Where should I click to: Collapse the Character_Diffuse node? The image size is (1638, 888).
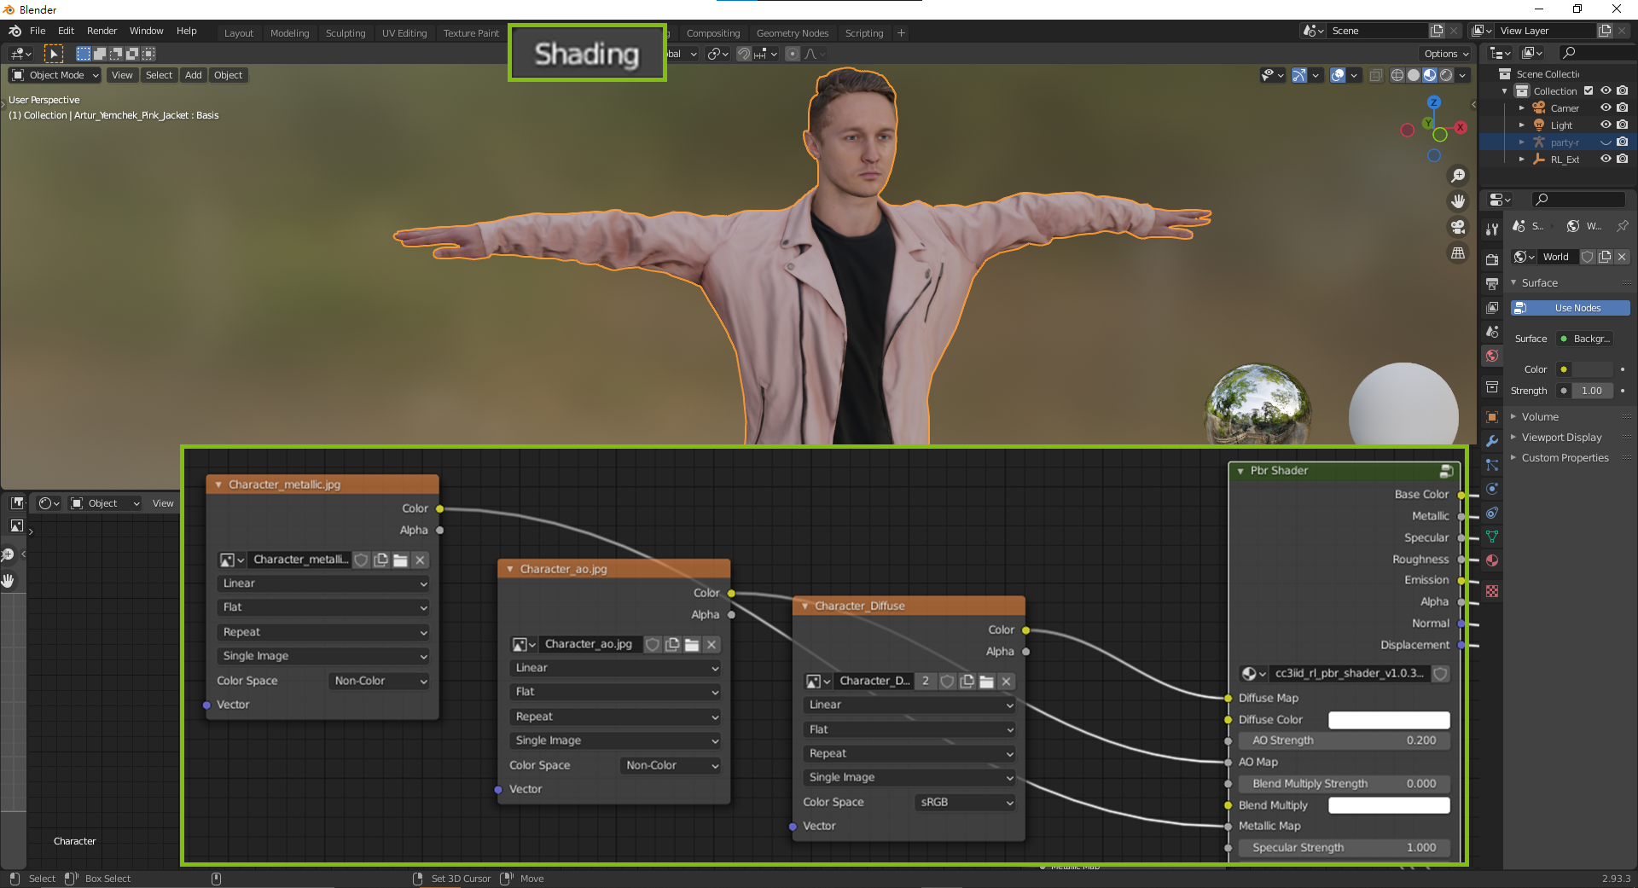tap(804, 606)
